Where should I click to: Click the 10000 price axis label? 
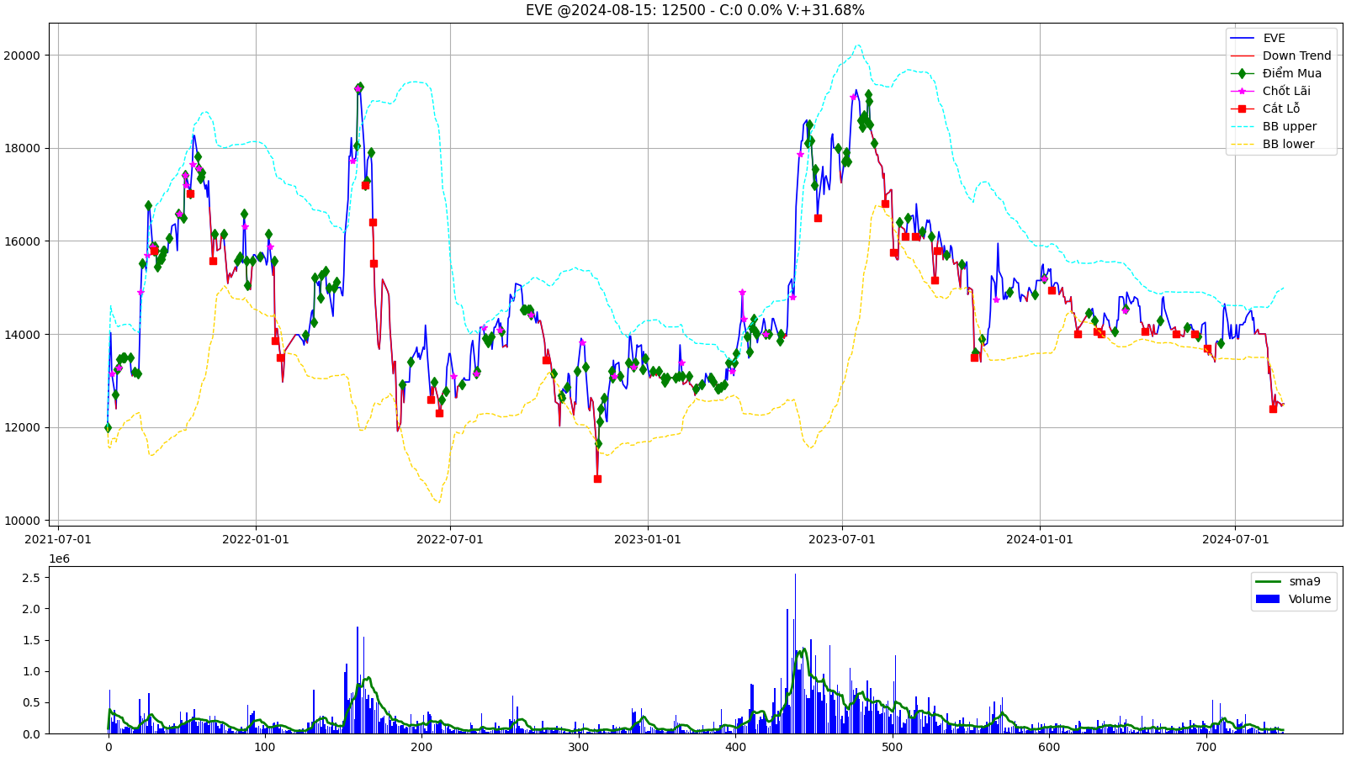tap(24, 521)
